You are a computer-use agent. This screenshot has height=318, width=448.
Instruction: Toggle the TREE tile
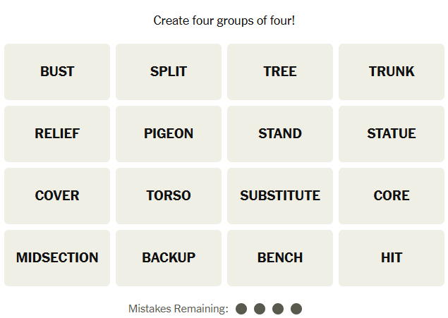[280, 72]
